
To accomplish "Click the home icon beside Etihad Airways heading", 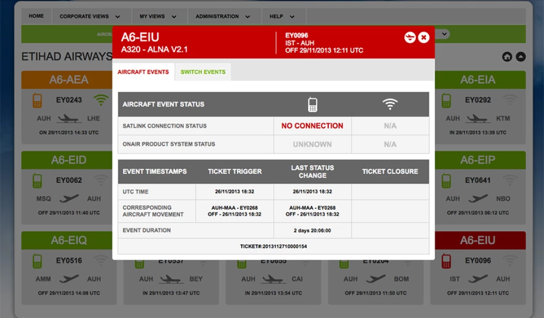I will [x=507, y=57].
